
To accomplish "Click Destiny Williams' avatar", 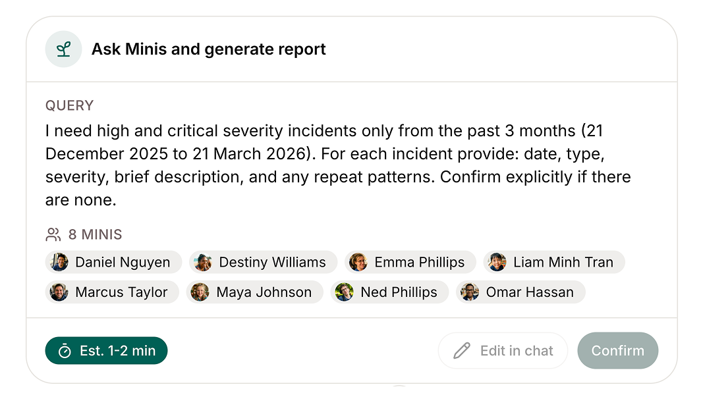I will point(203,262).
